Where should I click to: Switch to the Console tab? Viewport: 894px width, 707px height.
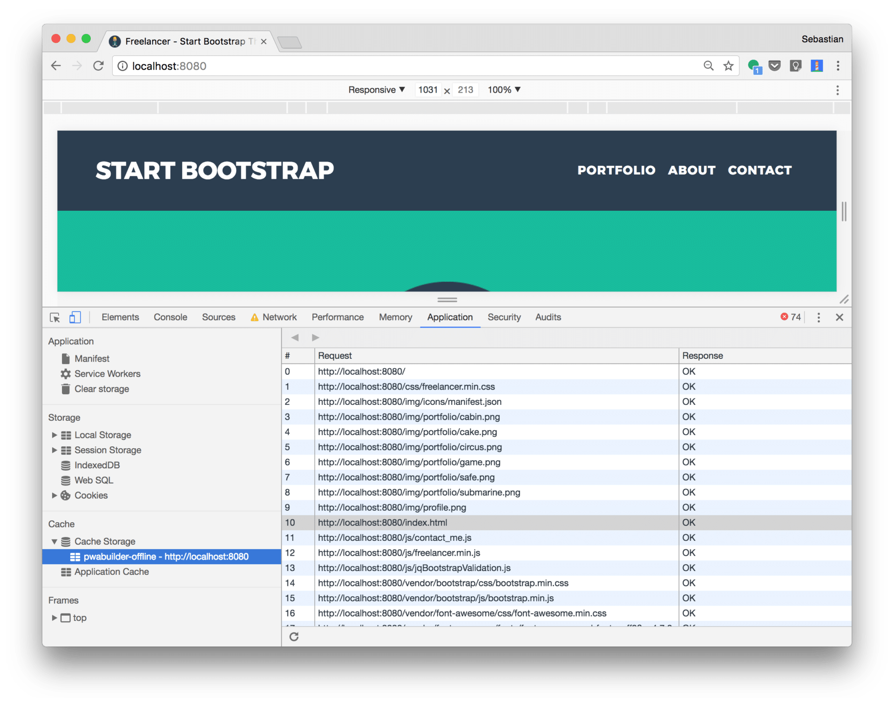[170, 317]
